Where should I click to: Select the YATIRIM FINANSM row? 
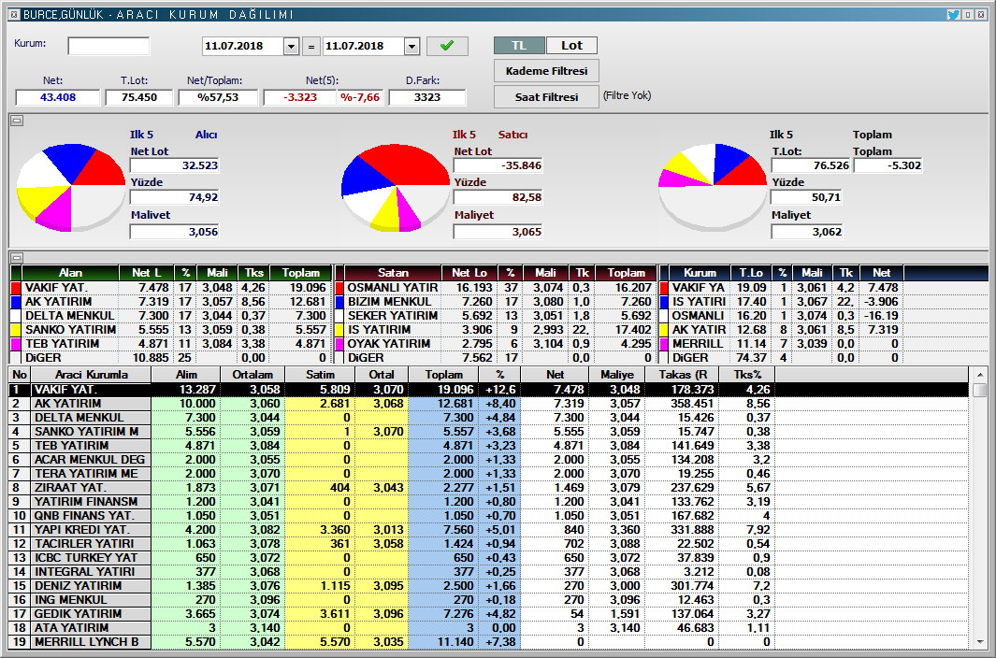(488, 501)
